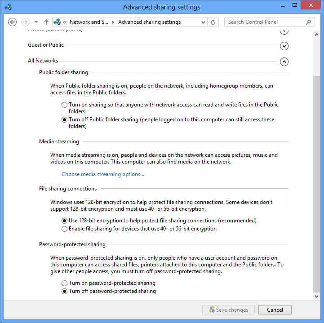Select Turn on Public folder sharing

[65, 105]
